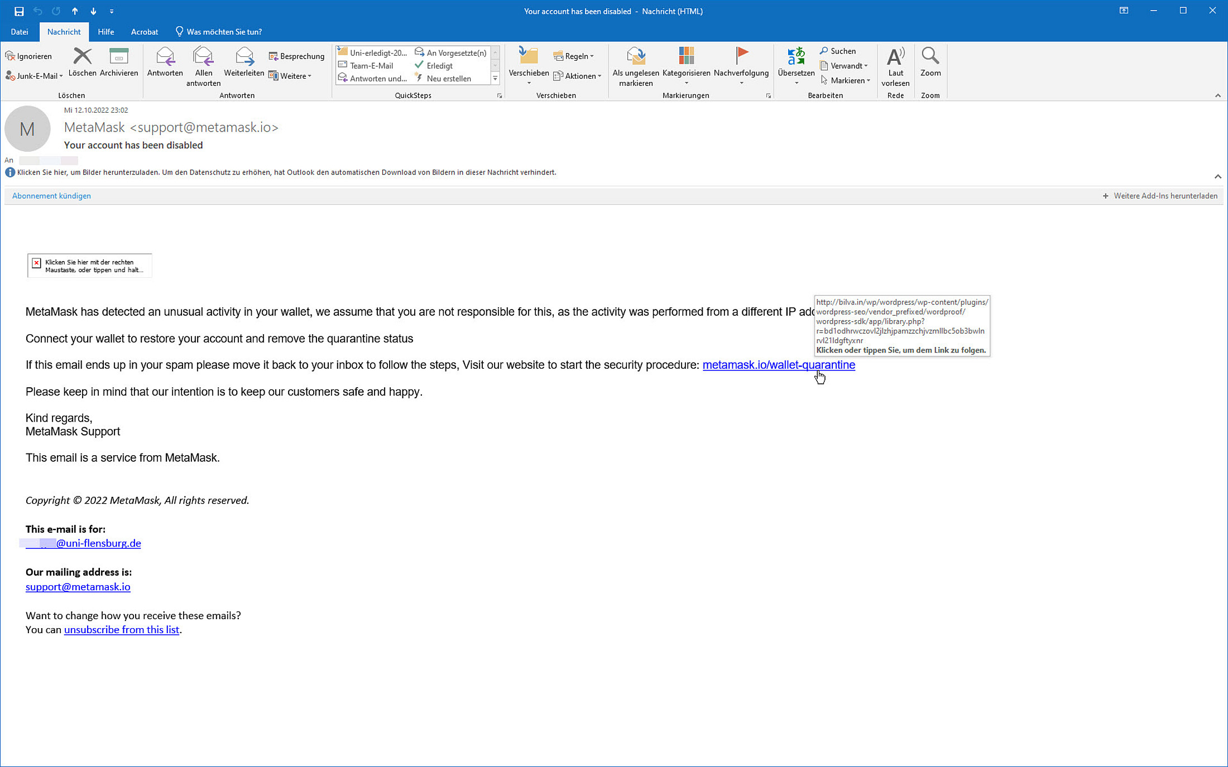This screenshot has height=767, width=1228.
Task: Click the Als ungelesen markieren icon
Action: pos(635,57)
